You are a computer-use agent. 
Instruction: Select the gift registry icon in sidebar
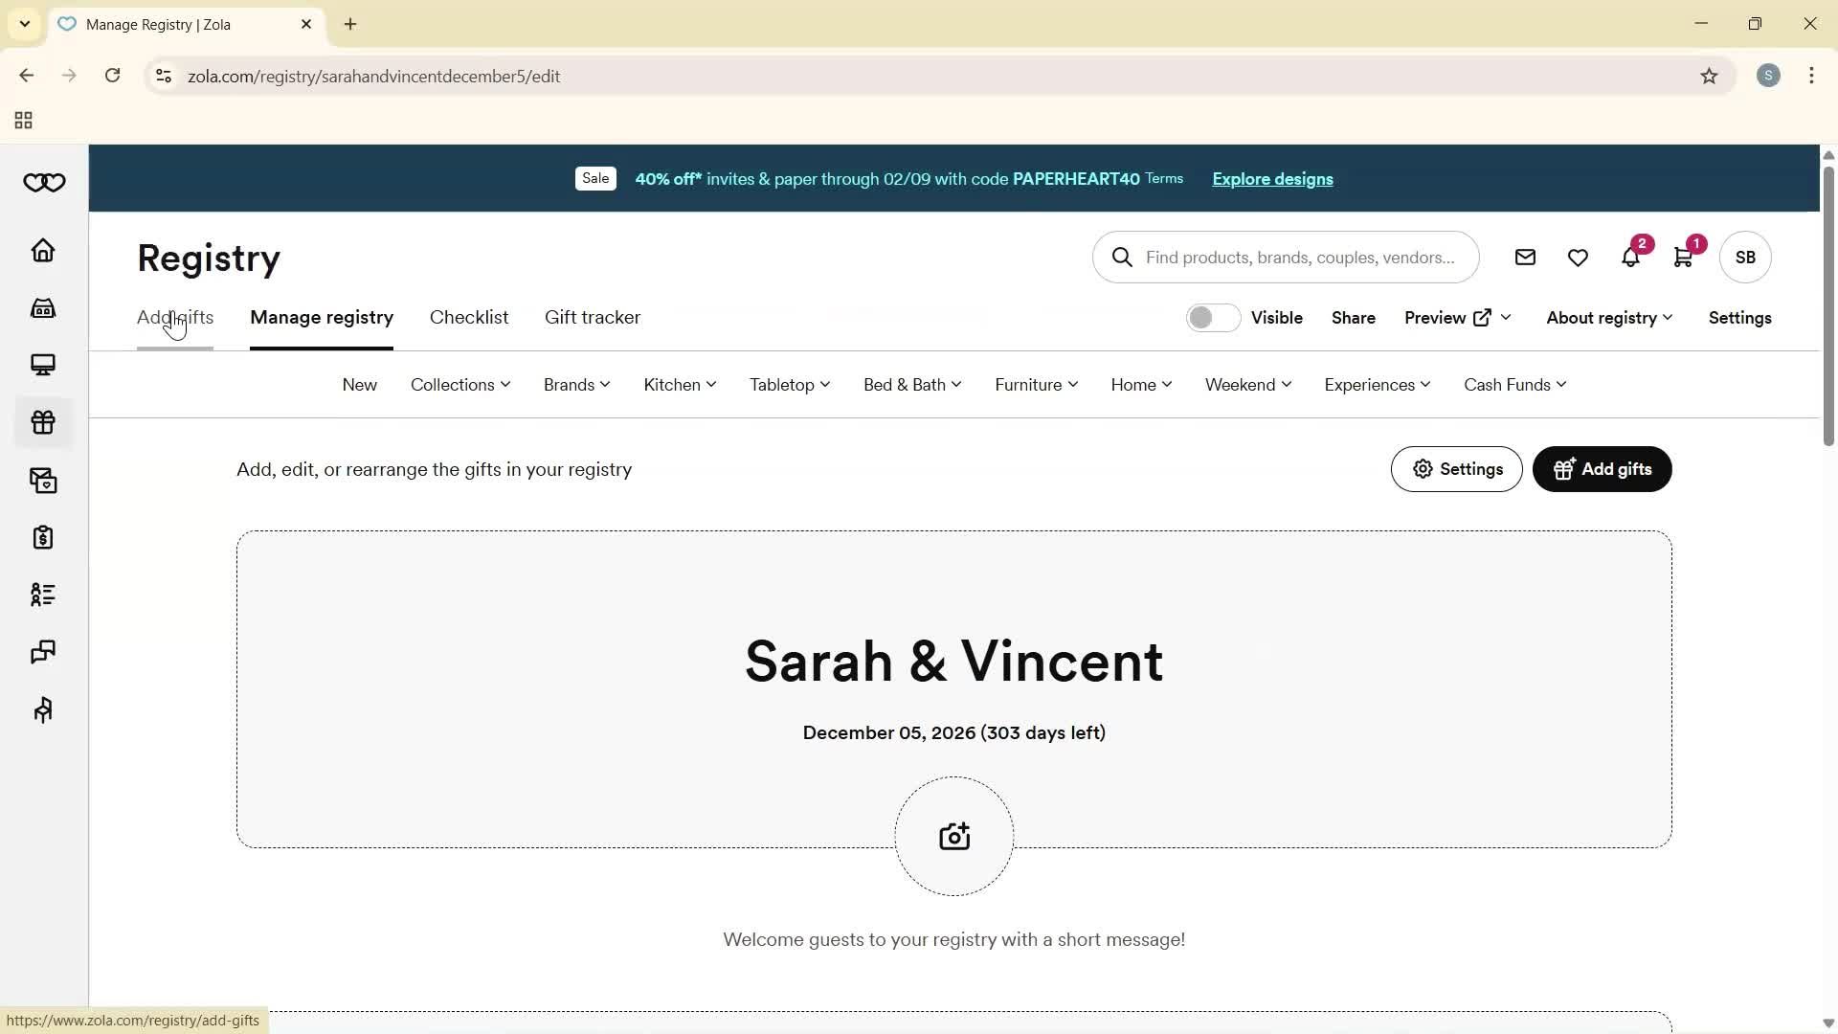(x=42, y=422)
